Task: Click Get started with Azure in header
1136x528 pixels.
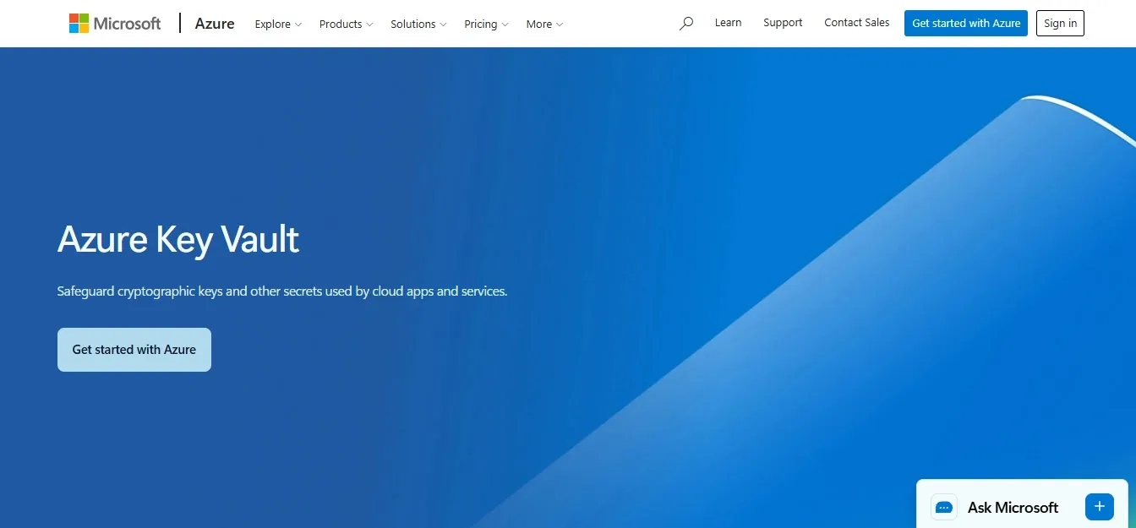Action: point(966,23)
